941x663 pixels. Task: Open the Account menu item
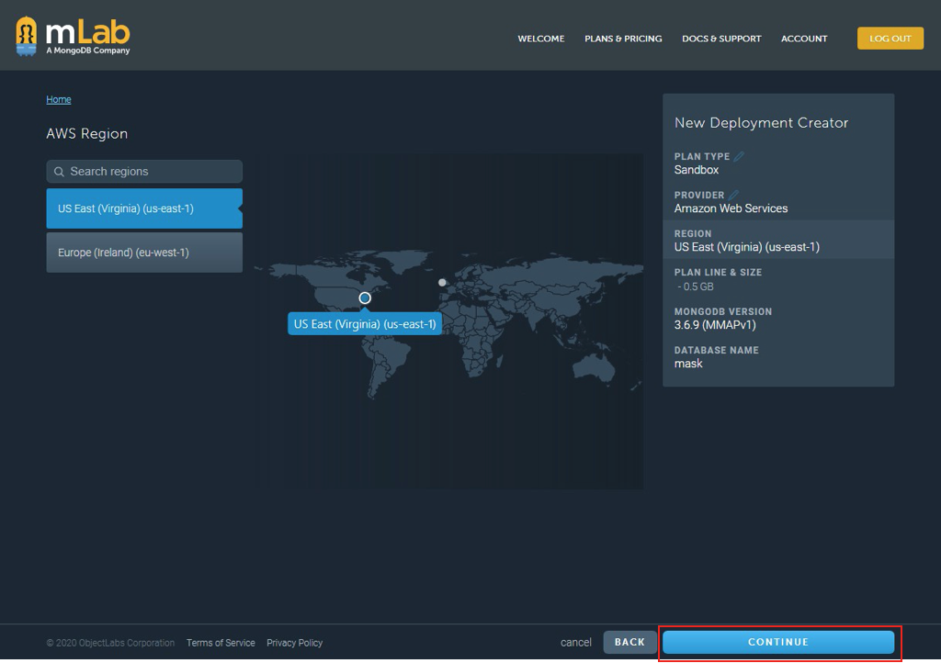pos(803,39)
